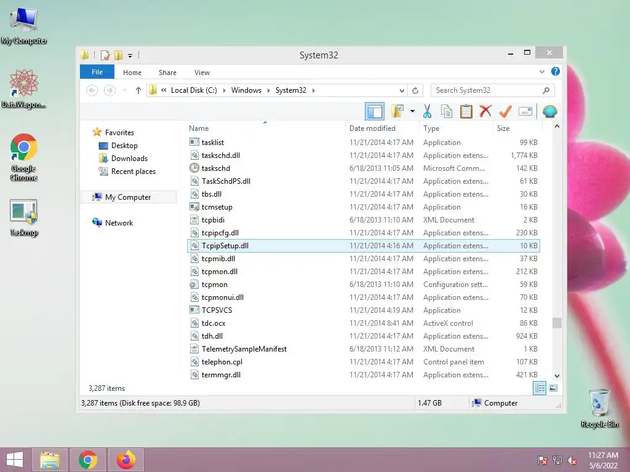Expand chevron after Windows breadcrumb
The height and width of the screenshot is (472, 630).
click(x=268, y=90)
